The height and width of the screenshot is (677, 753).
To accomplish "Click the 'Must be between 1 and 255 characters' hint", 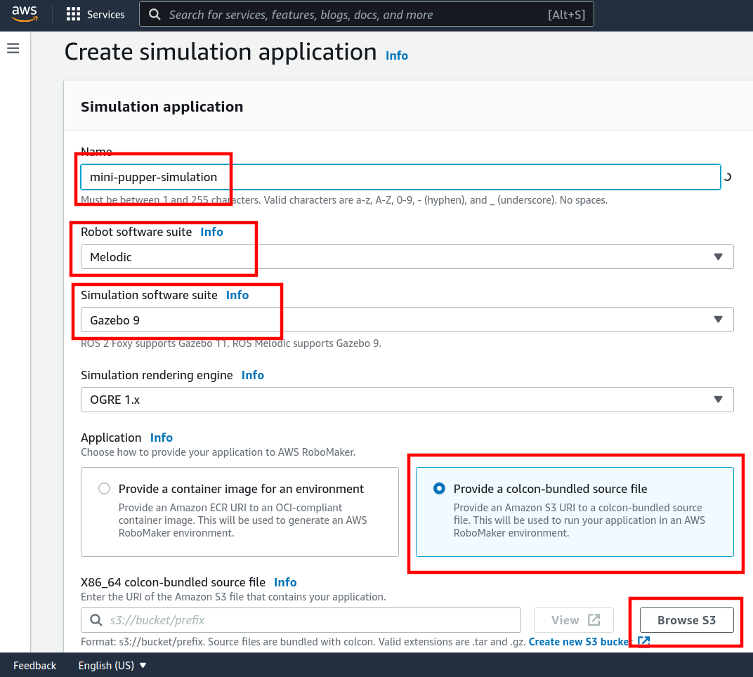I will (344, 200).
